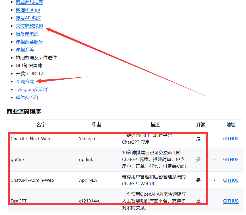Open the 变现方式 link

(x=25, y=82)
